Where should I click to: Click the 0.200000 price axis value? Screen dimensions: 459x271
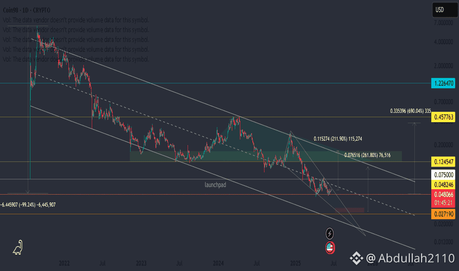(443, 145)
